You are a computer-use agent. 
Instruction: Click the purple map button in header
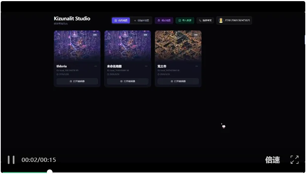(164, 20)
